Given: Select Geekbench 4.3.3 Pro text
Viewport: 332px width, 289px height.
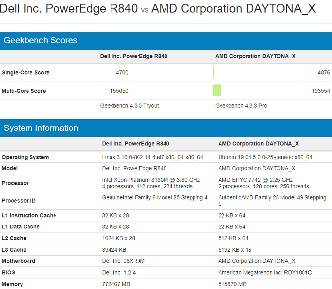Looking at the screenshot, I should pyautogui.click(x=241, y=106).
